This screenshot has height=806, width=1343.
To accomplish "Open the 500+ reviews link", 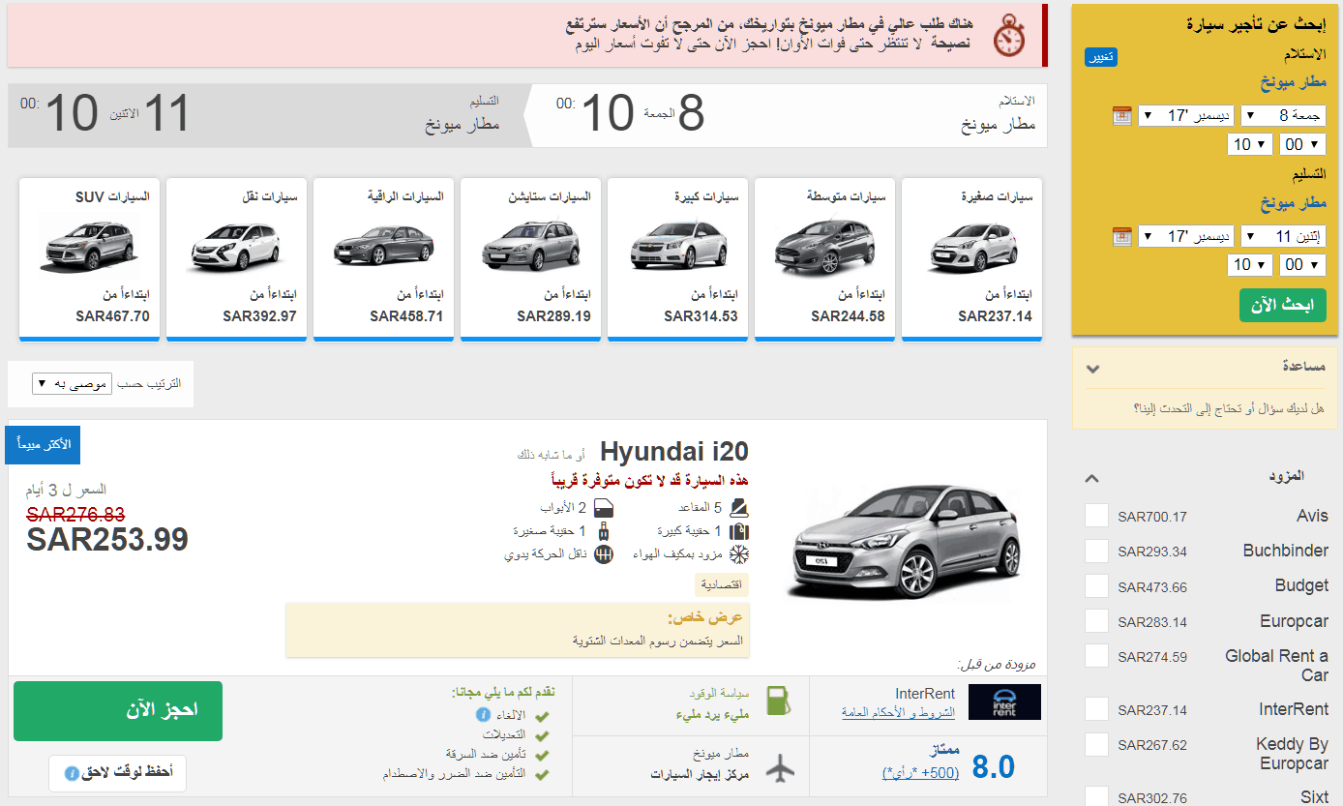I will pos(920,773).
